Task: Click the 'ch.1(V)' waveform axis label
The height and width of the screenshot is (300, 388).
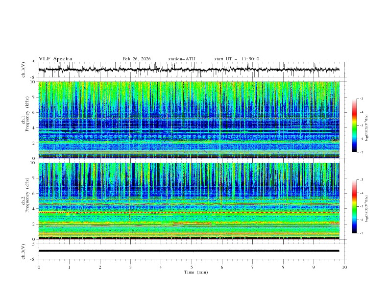Action: coord(24,70)
